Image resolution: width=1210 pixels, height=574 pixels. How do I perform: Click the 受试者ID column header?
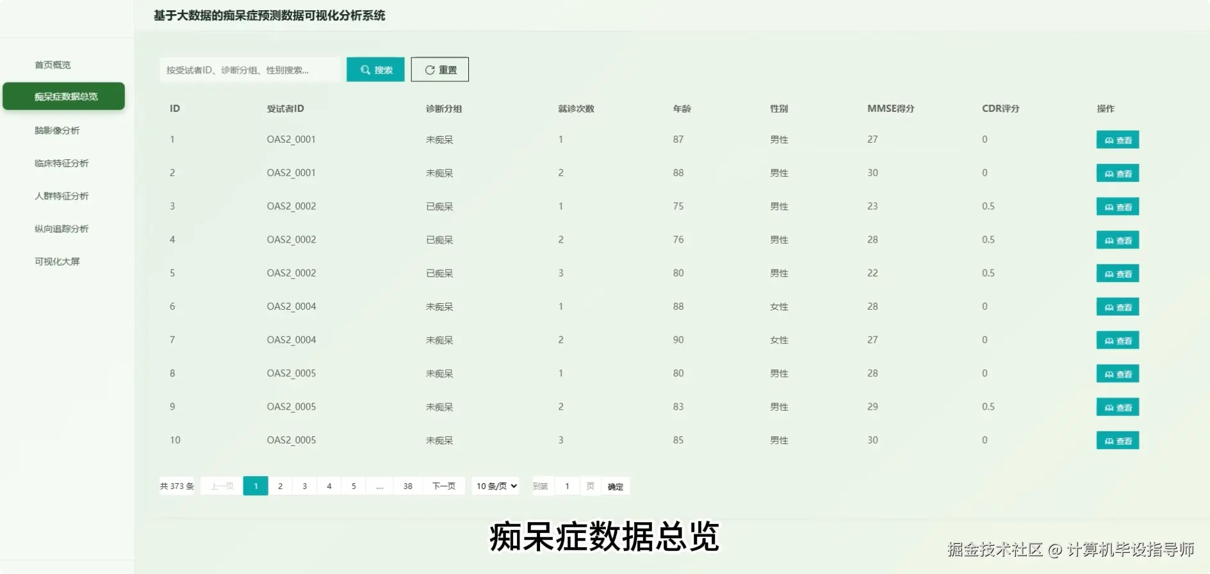tap(285, 109)
